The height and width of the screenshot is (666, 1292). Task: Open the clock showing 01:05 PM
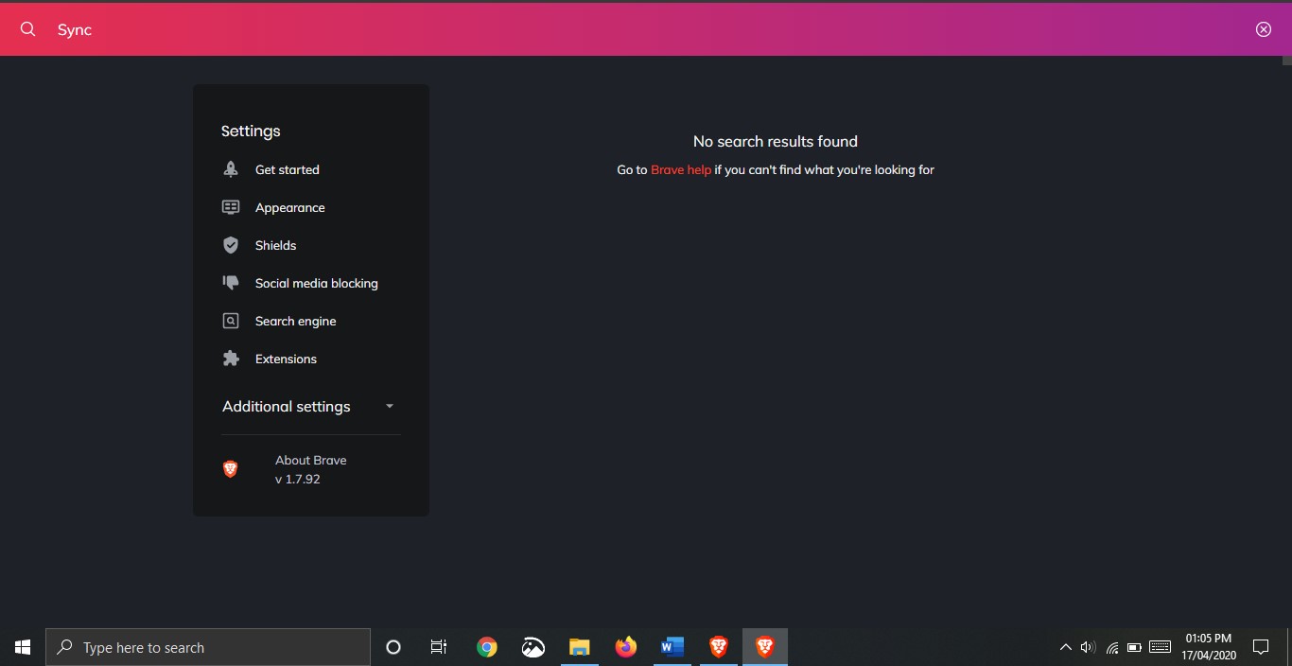(x=1209, y=647)
